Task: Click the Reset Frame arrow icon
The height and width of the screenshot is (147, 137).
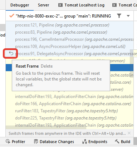Action: (x=11, y=53)
